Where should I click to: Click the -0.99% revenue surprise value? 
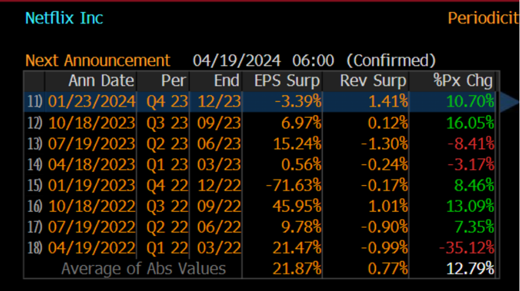384,248
